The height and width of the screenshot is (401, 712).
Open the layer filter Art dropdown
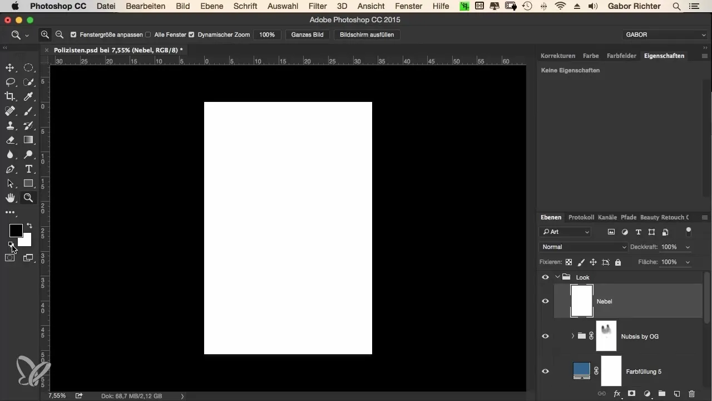[x=565, y=232]
